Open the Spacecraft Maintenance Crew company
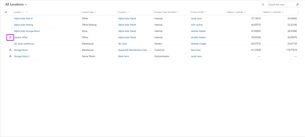The width and height of the screenshot is (305, 137). [x=132, y=50]
